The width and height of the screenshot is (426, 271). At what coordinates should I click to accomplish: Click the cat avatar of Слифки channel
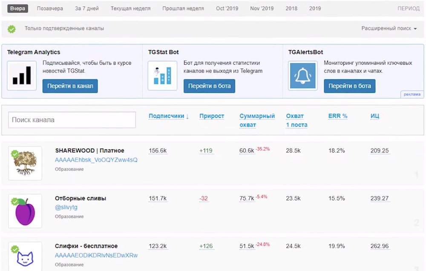tap(25, 256)
